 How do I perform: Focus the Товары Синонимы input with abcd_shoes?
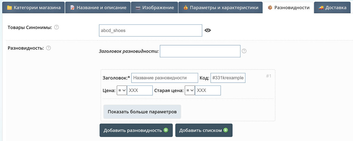coord(150,30)
